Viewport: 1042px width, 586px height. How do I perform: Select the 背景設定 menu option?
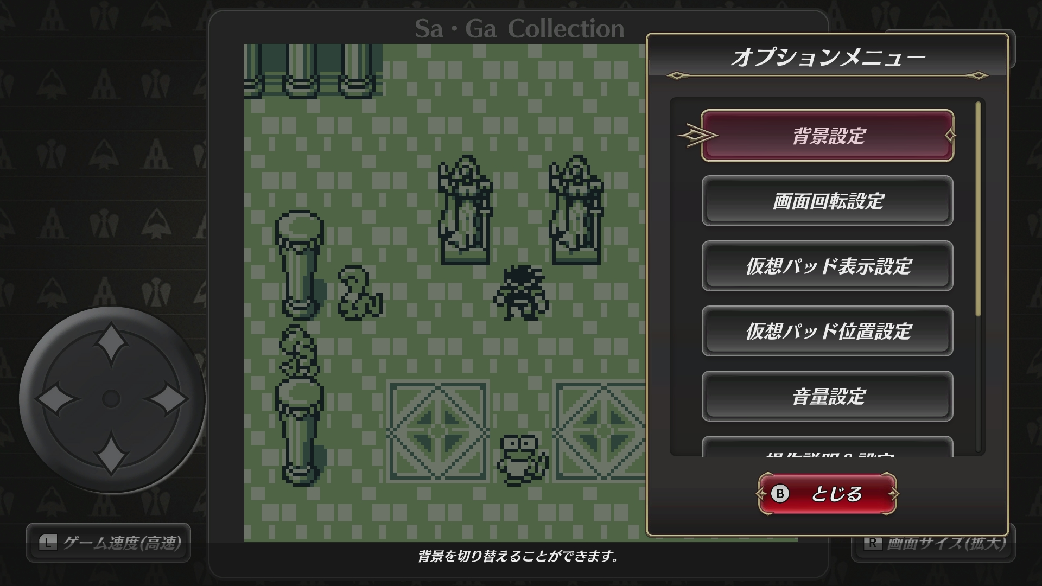pyautogui.click(x=828, y=136)
